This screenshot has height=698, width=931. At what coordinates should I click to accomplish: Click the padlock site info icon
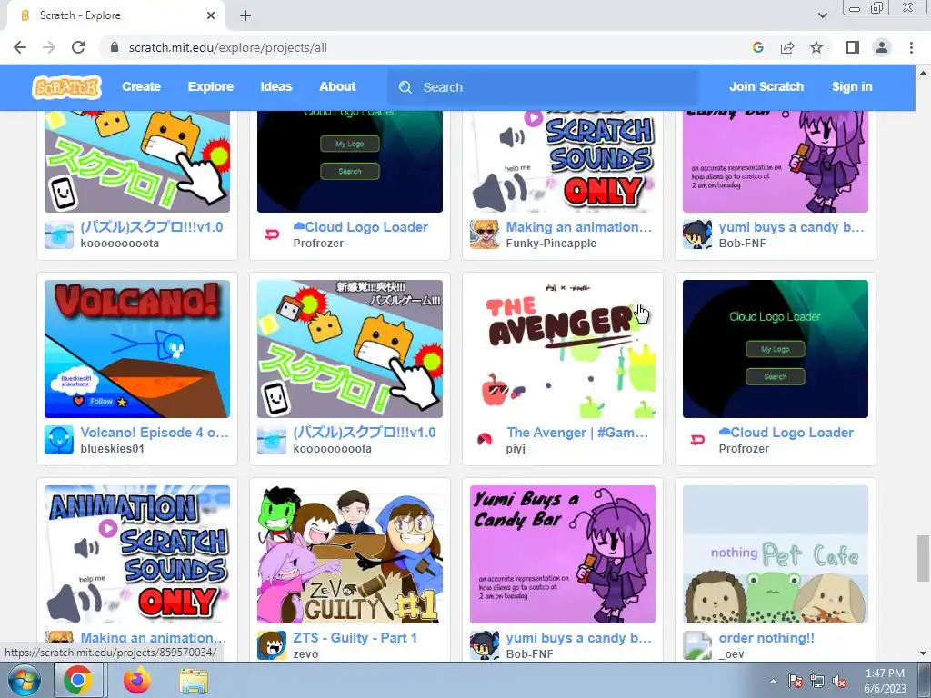115,47
